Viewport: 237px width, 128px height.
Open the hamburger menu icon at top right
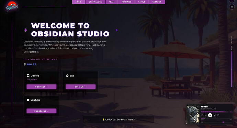(x=232, y=1)
